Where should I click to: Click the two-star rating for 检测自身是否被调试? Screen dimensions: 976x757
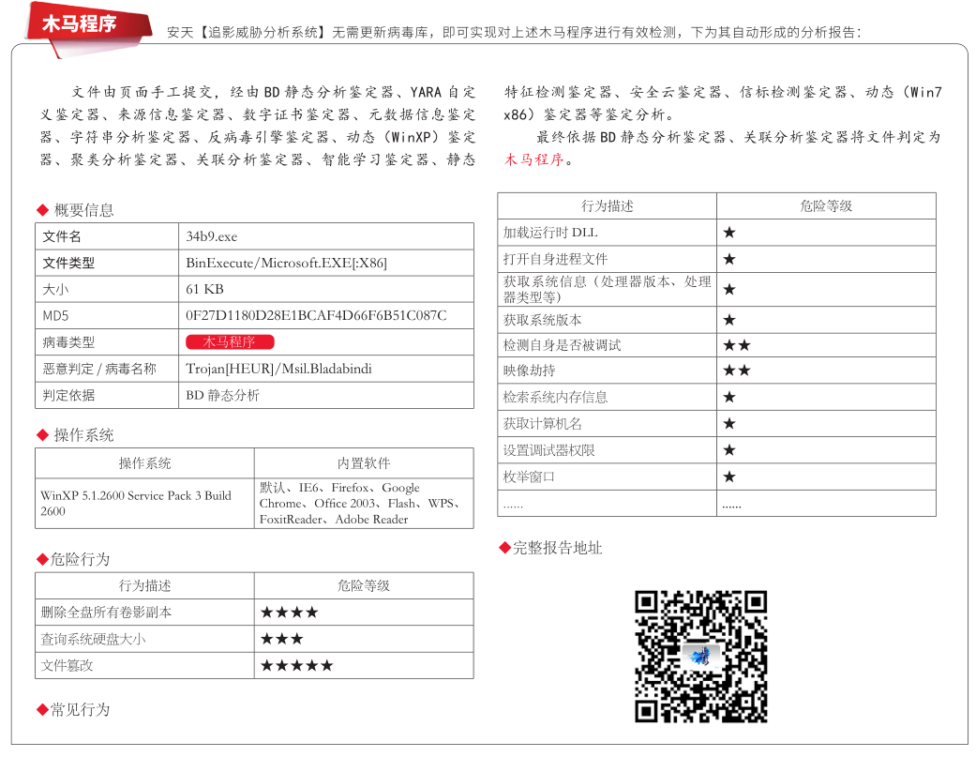coord(737,345)
